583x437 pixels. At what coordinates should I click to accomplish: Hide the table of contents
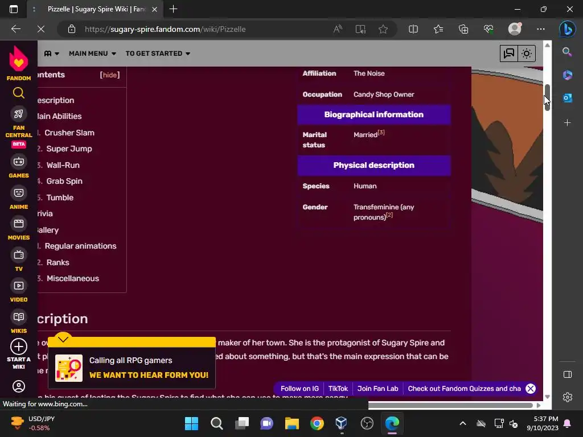pyautogui.click(x=110, y=75)
